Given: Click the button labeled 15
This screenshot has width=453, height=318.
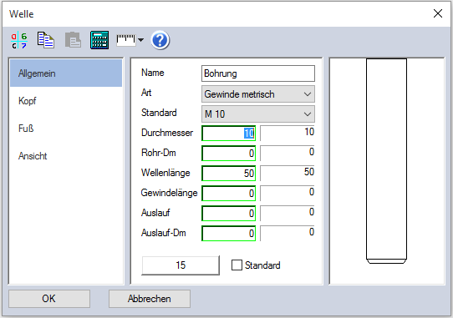Looking at the screenshot, I should (x=181, y=265).
